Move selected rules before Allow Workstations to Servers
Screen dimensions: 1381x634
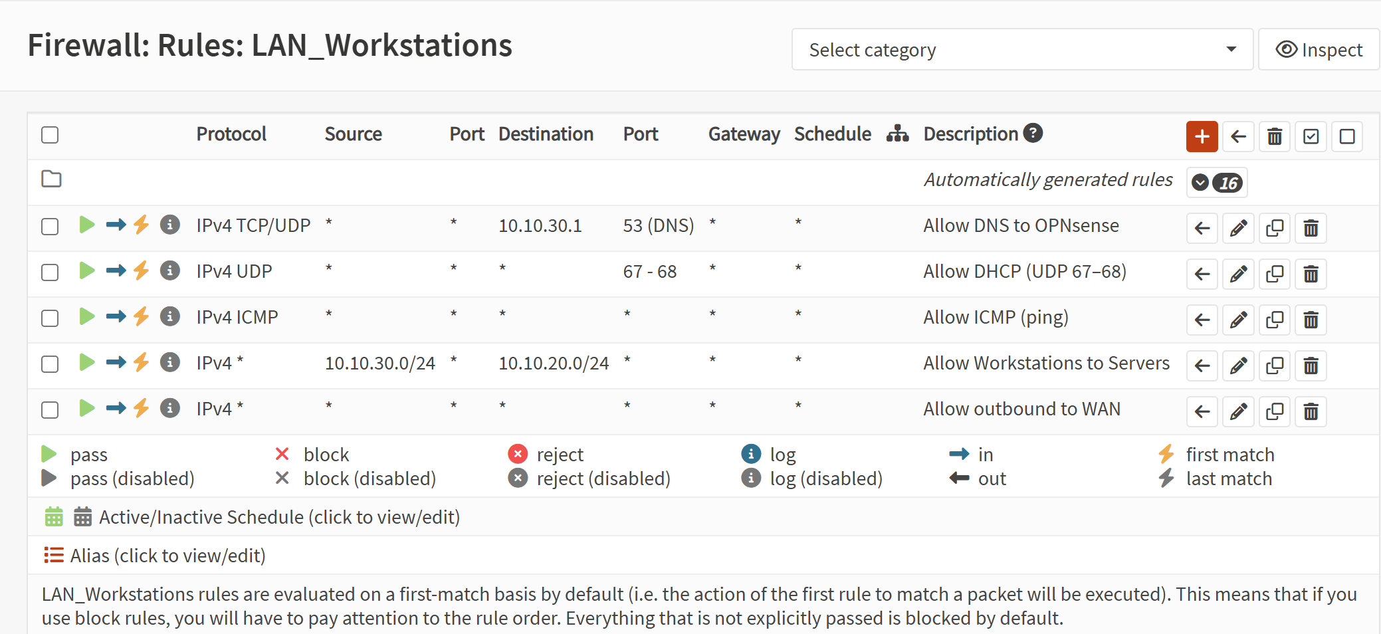(1202, 366)
